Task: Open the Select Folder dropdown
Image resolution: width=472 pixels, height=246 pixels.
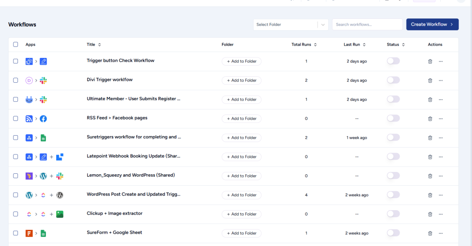Action: pos(290,24)
